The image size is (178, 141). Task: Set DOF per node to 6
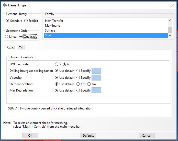click(x=66, y=64)
